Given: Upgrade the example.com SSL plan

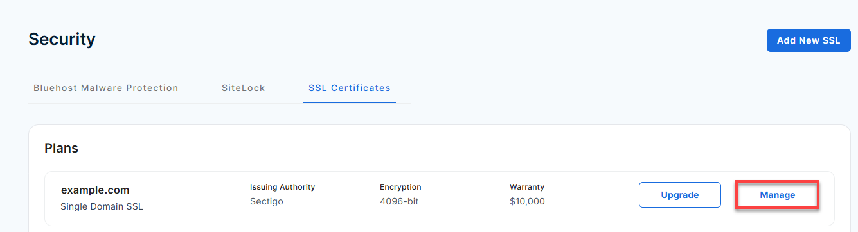Looking at the screenshot, I should click(680, 195).
